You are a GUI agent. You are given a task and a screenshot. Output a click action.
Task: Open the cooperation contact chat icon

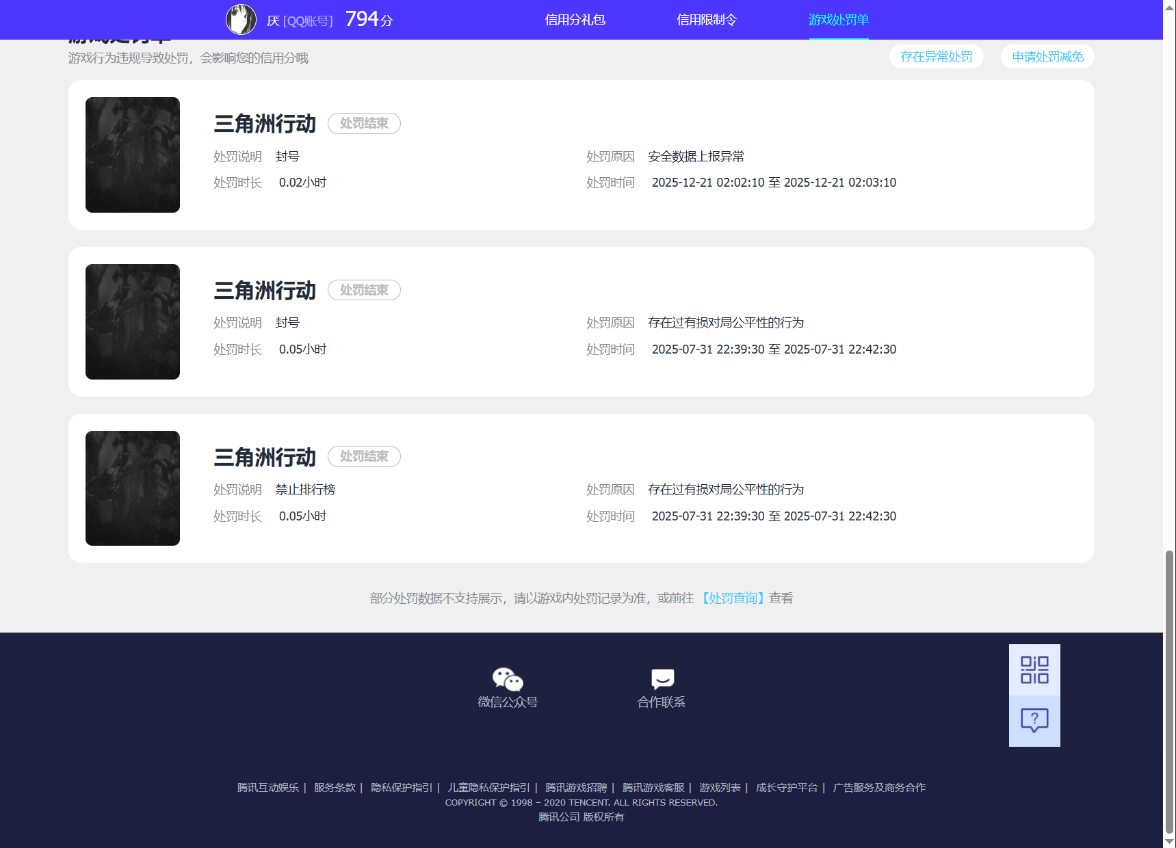662,679
